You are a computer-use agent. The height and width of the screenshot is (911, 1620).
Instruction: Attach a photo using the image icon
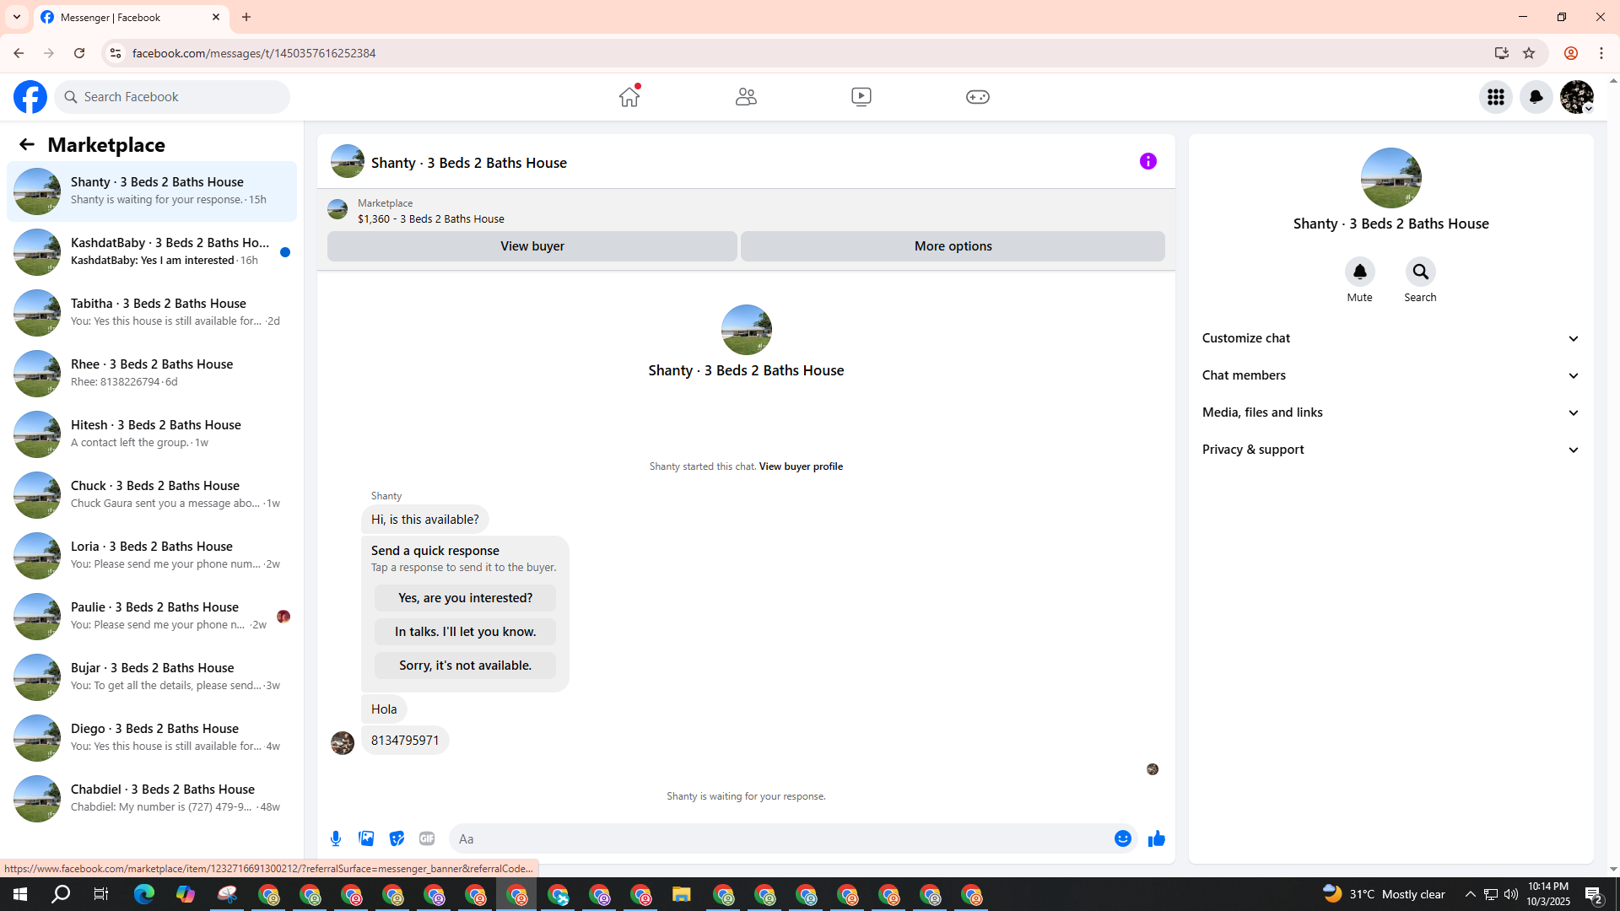[x=366, y=838]
